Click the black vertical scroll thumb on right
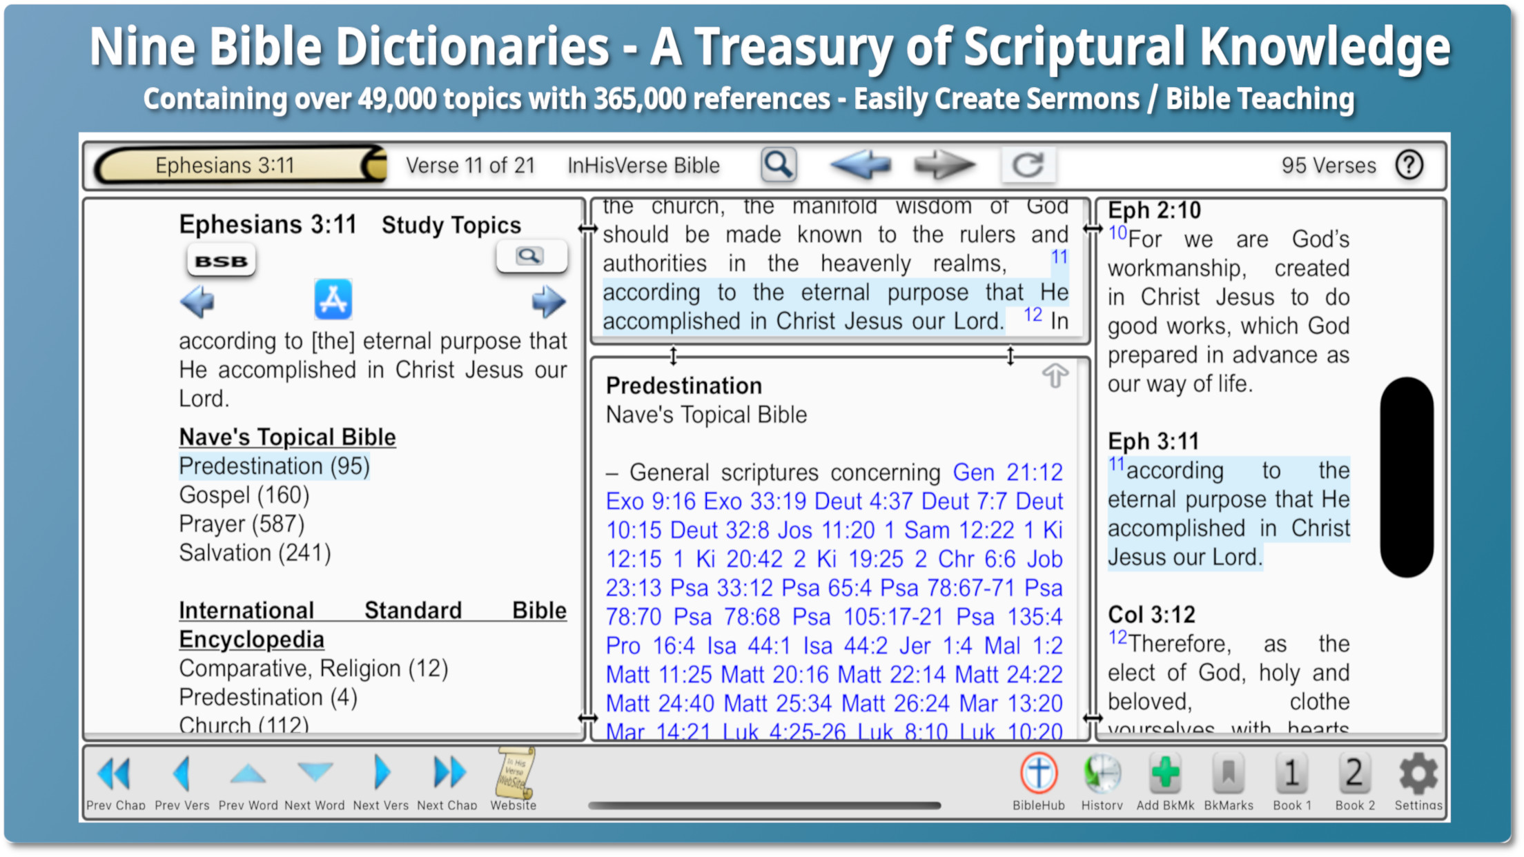The height and width of the screenshot is (857, 1524). tap(1407, 477)
